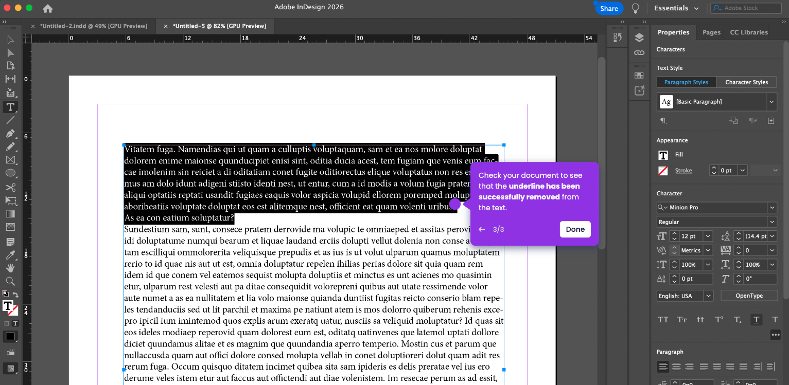Click the baseline shift 0 pt field
Viewport: 789px width, 385px height.
(696, 279)
